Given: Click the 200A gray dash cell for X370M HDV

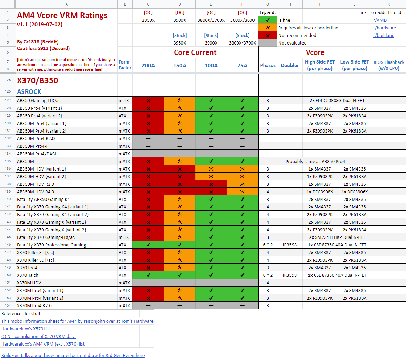Looking at the screenshot, I should point(148,283).
